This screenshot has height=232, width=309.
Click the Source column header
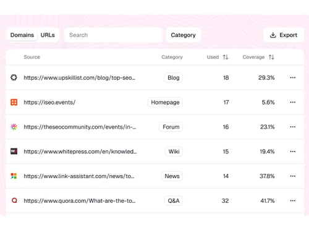[32, 57]
